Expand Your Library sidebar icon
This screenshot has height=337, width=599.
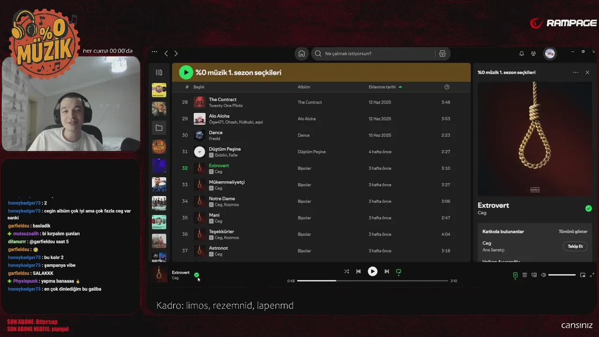click(159, 73)
